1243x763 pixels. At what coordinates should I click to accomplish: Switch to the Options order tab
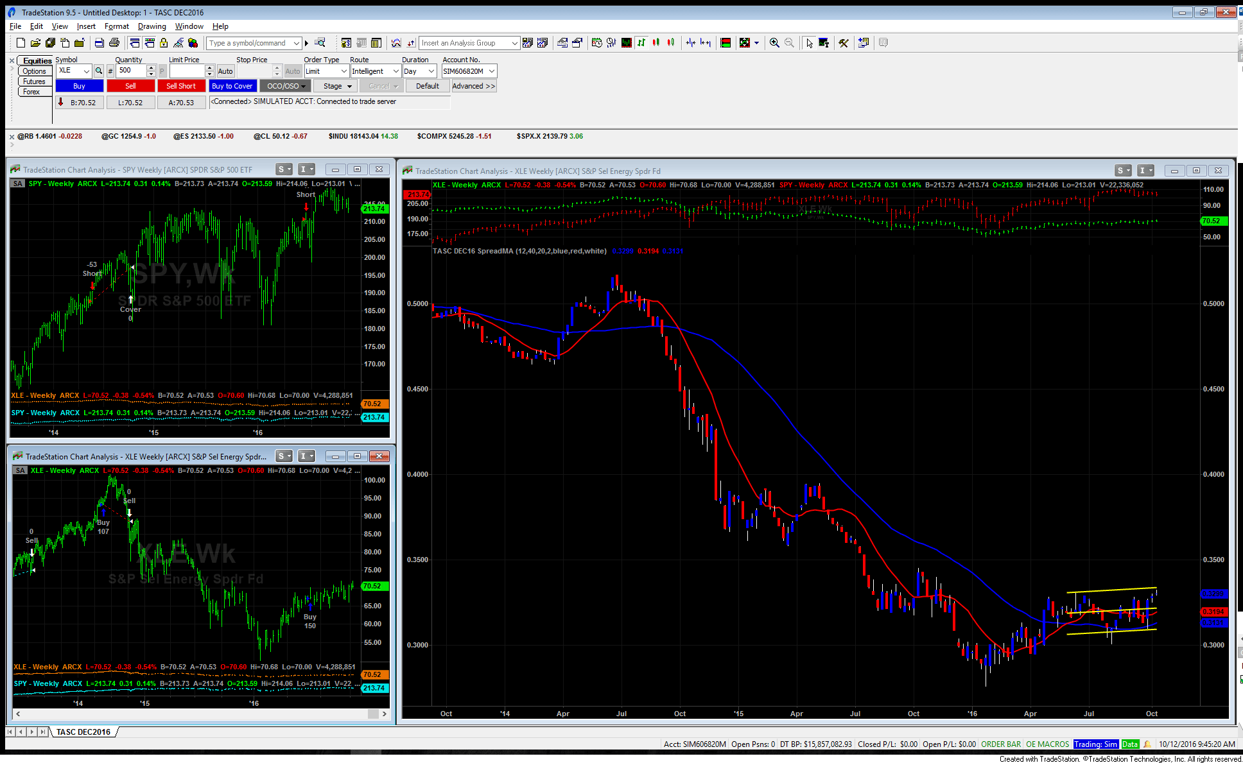point(34,71)
